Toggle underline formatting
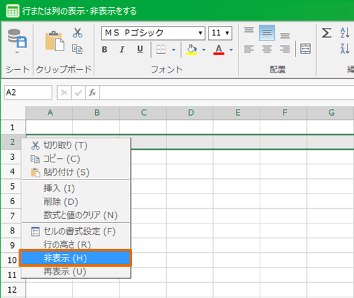This screenshot has width=354, height=298. (140, 49)
